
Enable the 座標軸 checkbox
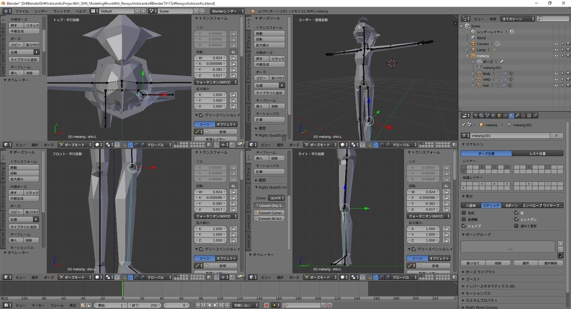click(x=464, y=219)
